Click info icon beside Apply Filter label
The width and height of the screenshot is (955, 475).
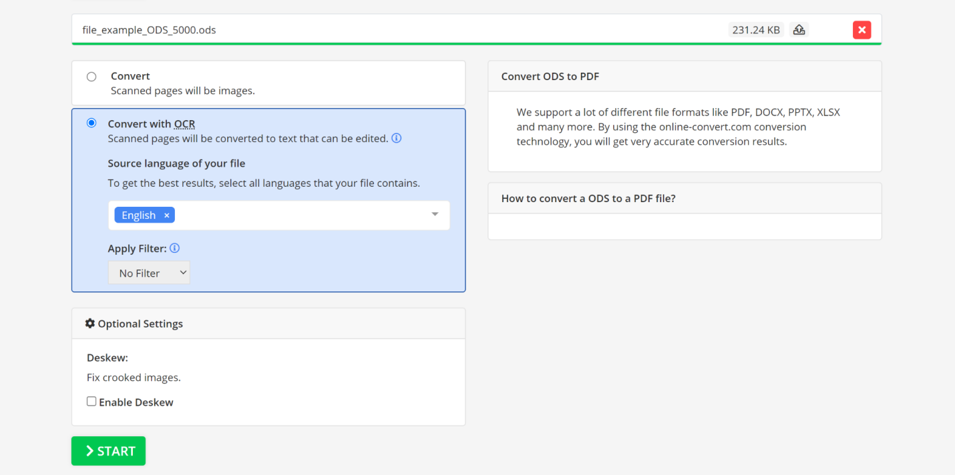point(174,248)
